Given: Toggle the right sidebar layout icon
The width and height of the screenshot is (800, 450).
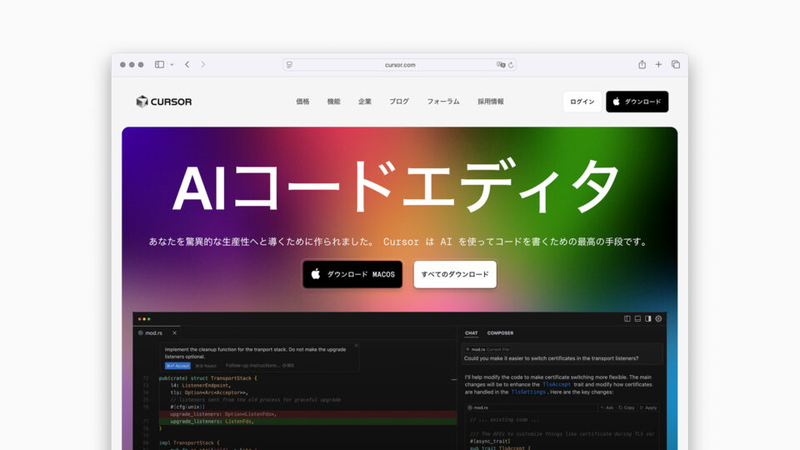Looking at the screenshot, I should click(x=648, y=318).
